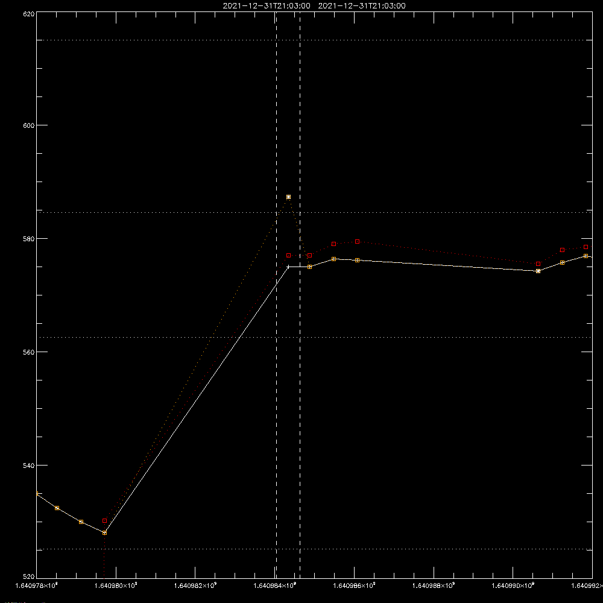Click the right "2021-12-31T21:03:00" title timestamp
This screenshot has width=603, height=603.
click(362, 6)
